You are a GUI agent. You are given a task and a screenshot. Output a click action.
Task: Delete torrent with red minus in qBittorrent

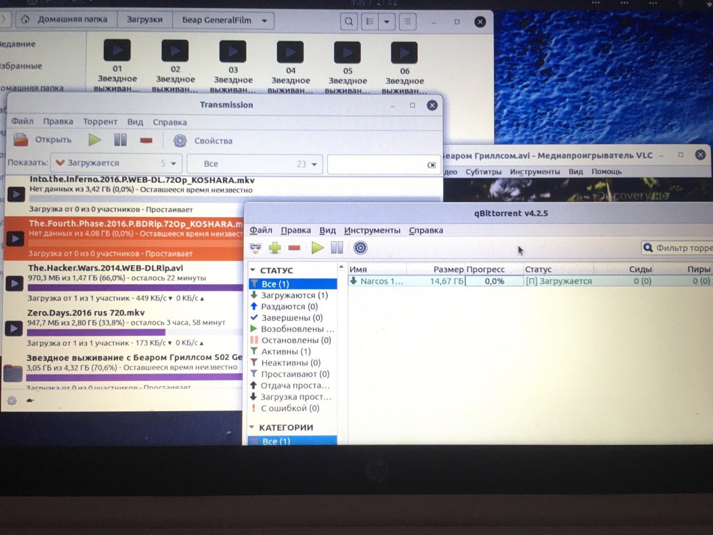point(295,248)
